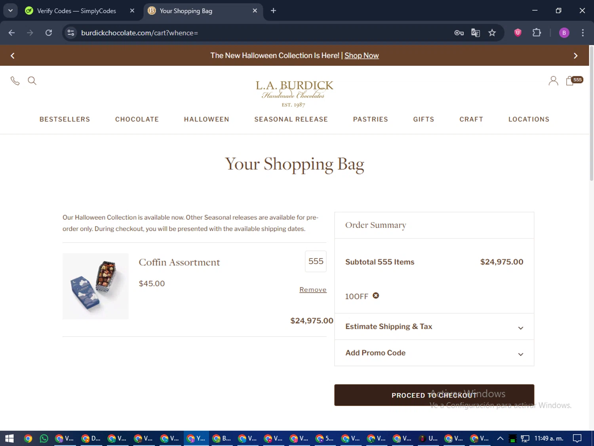The height and width of the screenshot is (446, 594).
Task: Edit the quantity field showing 555
Action: click(x=316, y=261)
